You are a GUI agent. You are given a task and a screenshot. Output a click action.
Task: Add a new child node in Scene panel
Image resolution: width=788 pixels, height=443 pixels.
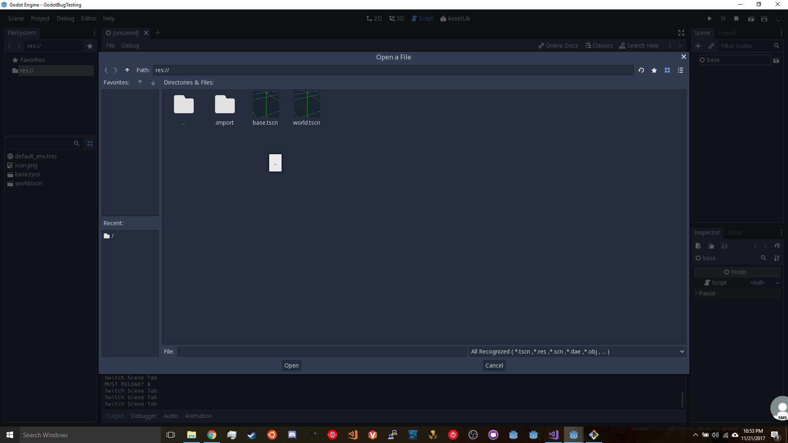tap(699, 46)
